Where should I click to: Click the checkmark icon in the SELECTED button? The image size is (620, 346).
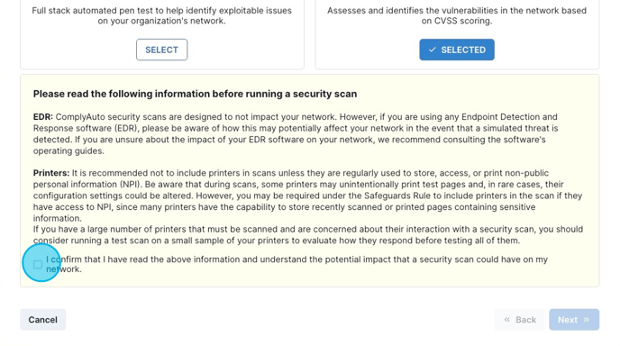(433, 50)
